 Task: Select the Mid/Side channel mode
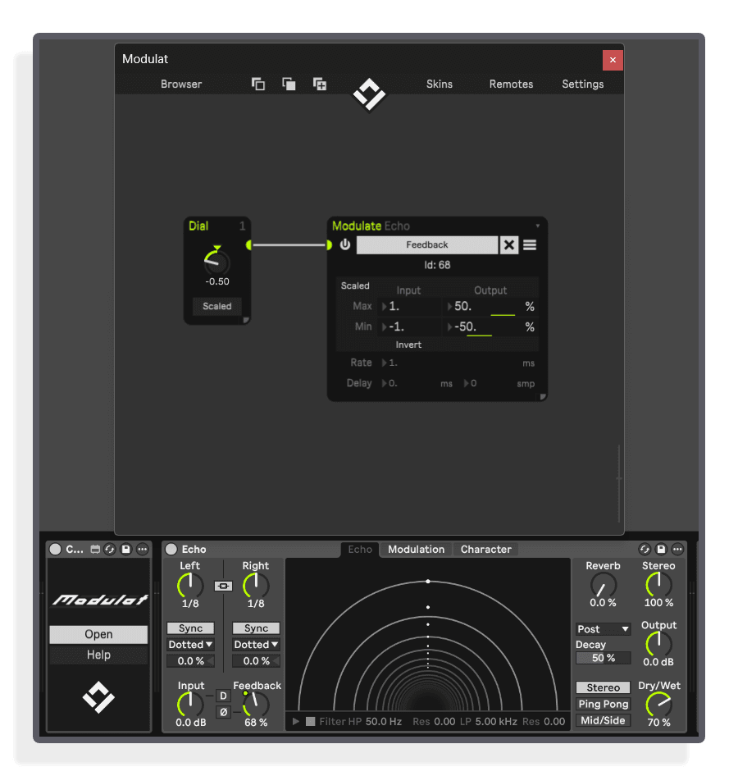pyautogui.click(x=604, y=720)
